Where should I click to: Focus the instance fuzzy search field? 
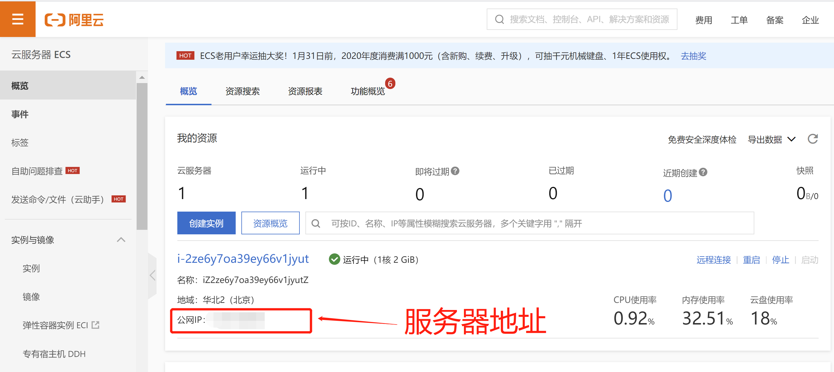click(x=530, y=223)
